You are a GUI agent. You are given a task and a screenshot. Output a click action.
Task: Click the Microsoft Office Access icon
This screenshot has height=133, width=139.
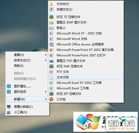51,44
